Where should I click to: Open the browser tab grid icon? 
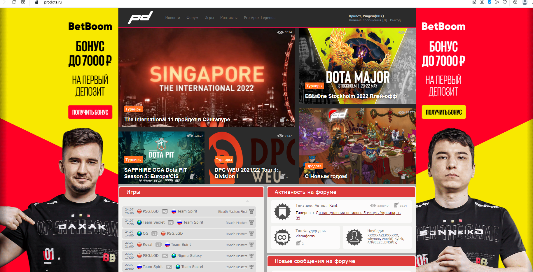(23, 2)
